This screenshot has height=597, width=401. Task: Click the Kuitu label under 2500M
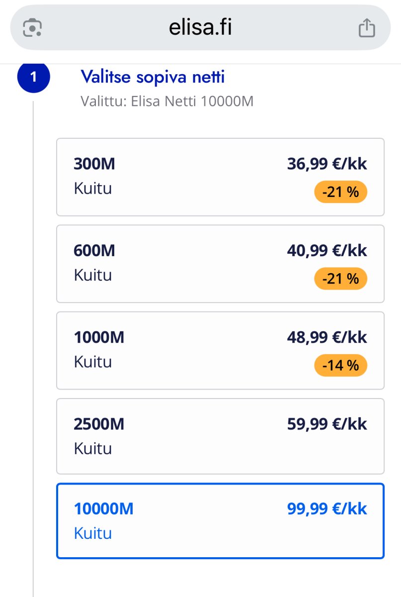pyautogui.click(x=93, y=449)
